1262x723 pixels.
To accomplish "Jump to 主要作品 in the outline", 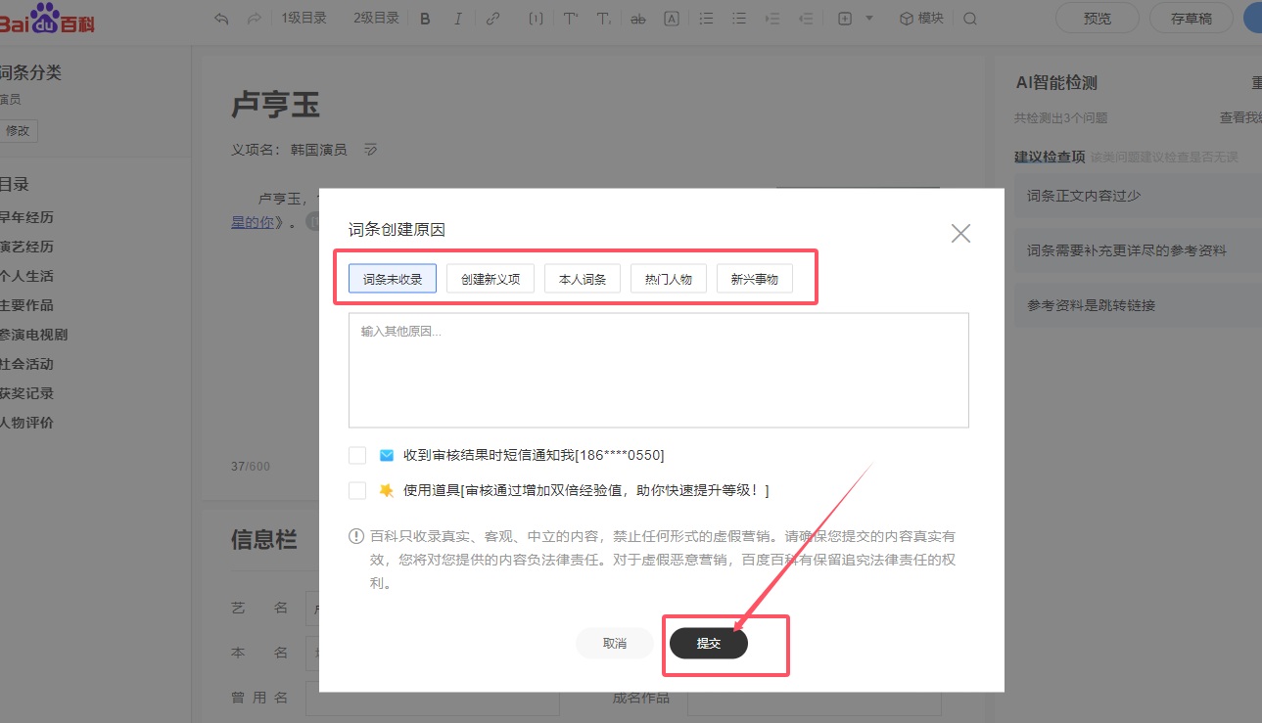I will (x=26, y=305).
